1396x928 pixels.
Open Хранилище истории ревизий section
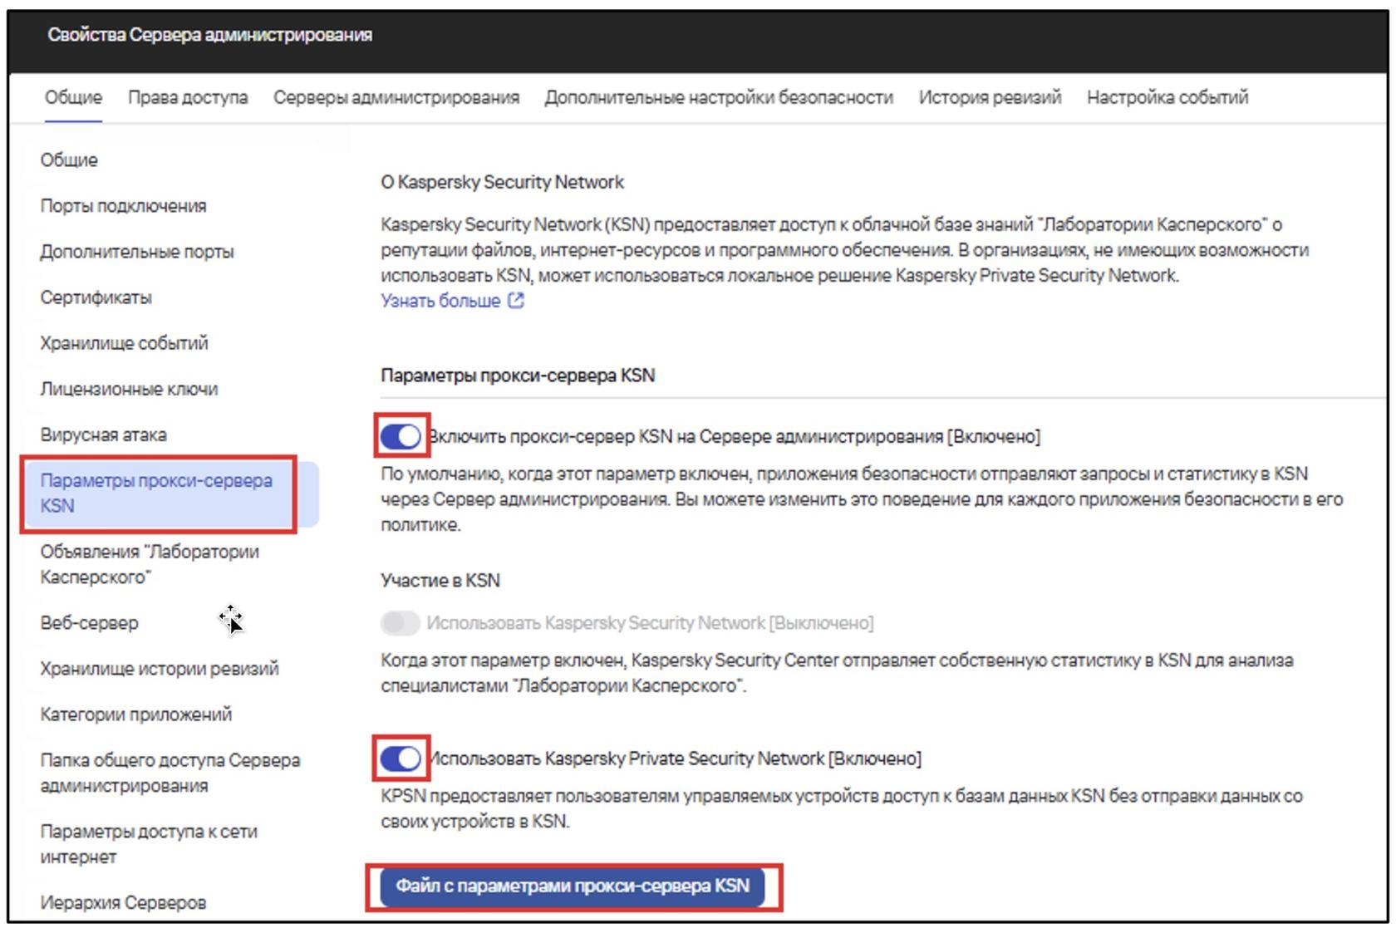coord(160,669)
